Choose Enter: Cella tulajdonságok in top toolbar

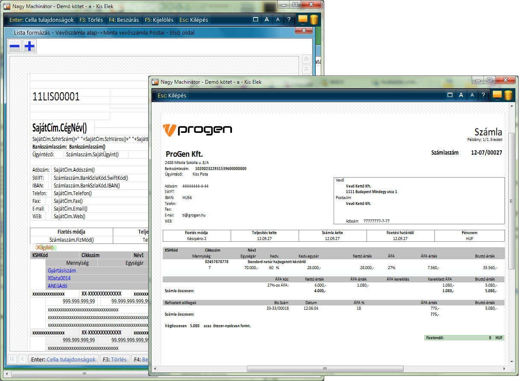click(x=41, y=20)
